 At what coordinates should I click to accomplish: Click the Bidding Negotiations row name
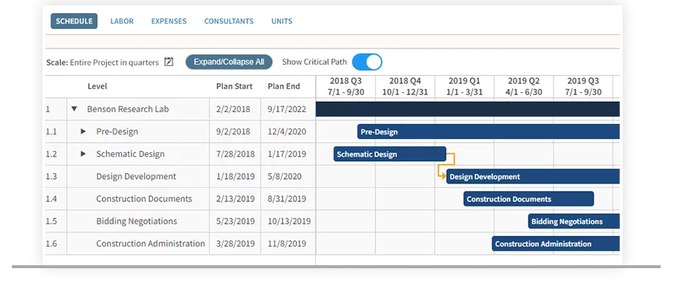(x=137, y=221)
